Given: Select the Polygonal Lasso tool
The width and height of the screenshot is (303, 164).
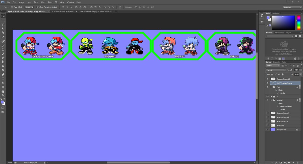Looking at the screenshot, I should [x=3, y=24].
